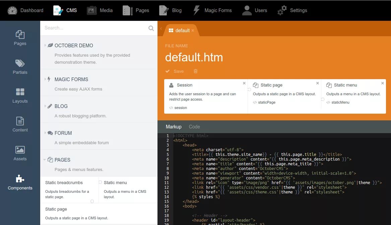Click the trash delete icon near Save

tap(196, 71)
